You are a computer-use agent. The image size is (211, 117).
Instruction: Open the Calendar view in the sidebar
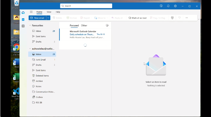click(x=23, y=20)
